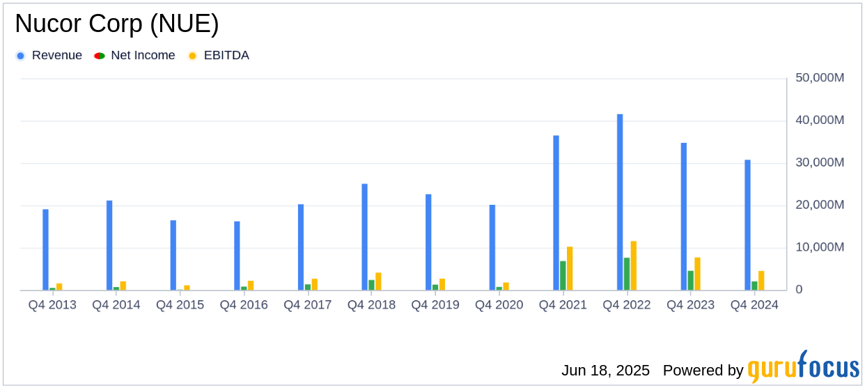Select the Q4 2021 revenue bar
Image resolution: width=865 pixels, height=388 pixels.
[x=556, y=213]
